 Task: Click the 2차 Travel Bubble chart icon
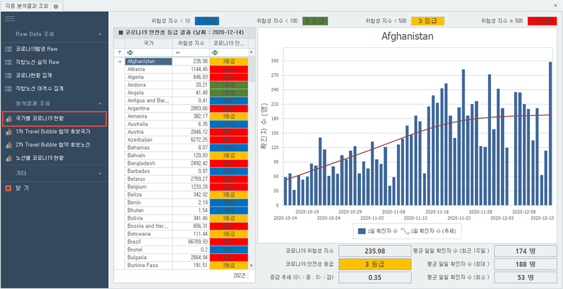[9, 145]
